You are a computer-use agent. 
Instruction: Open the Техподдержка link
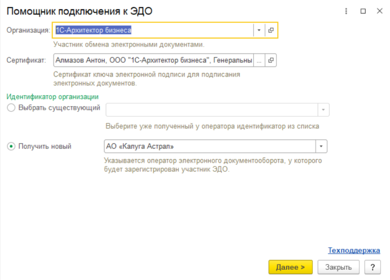click(x=354, y=250)
